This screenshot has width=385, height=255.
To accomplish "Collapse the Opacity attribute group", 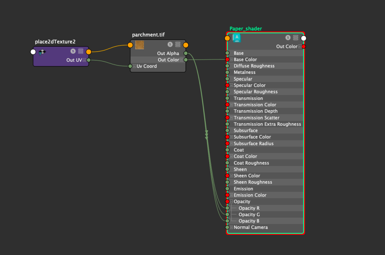I will pyautogui.click(x=231, y=202).
